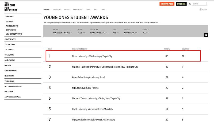Click China University of Technology / Taipei City
The height and width of the screenshot is (122, 214).
click(x=92, y=56)
